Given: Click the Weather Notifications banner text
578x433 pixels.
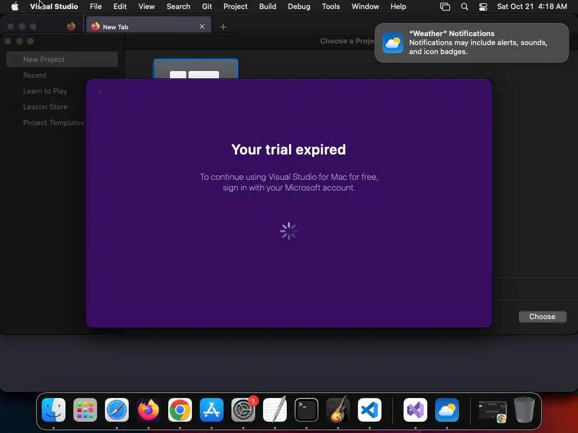Looking at the screenshot, I should point(478,43).
